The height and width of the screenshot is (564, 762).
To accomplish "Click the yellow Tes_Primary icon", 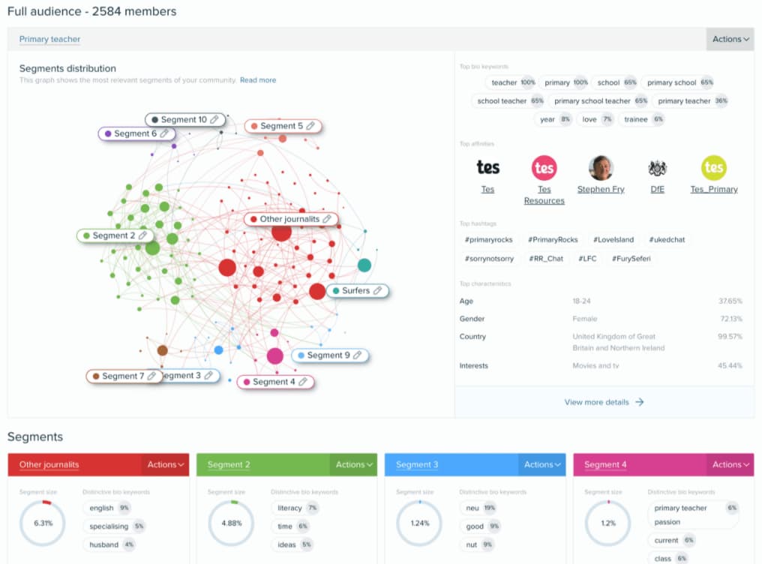I will (x=713, y=166).
